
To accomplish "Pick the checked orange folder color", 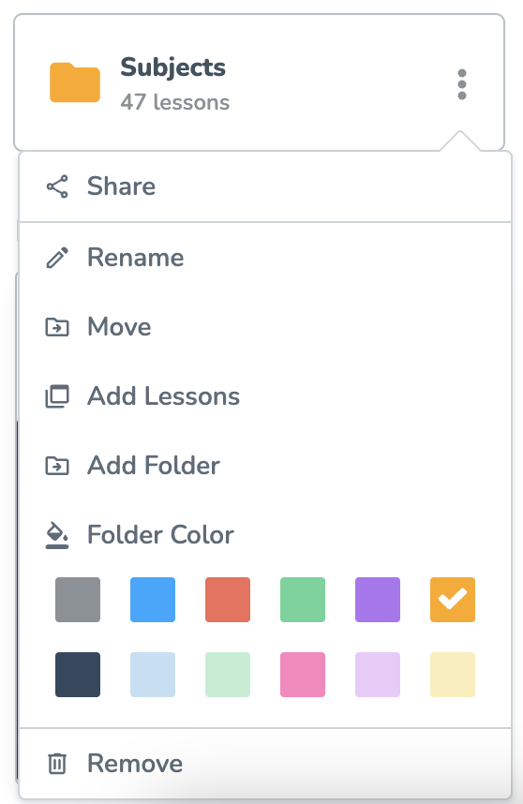I will [453, 600].
